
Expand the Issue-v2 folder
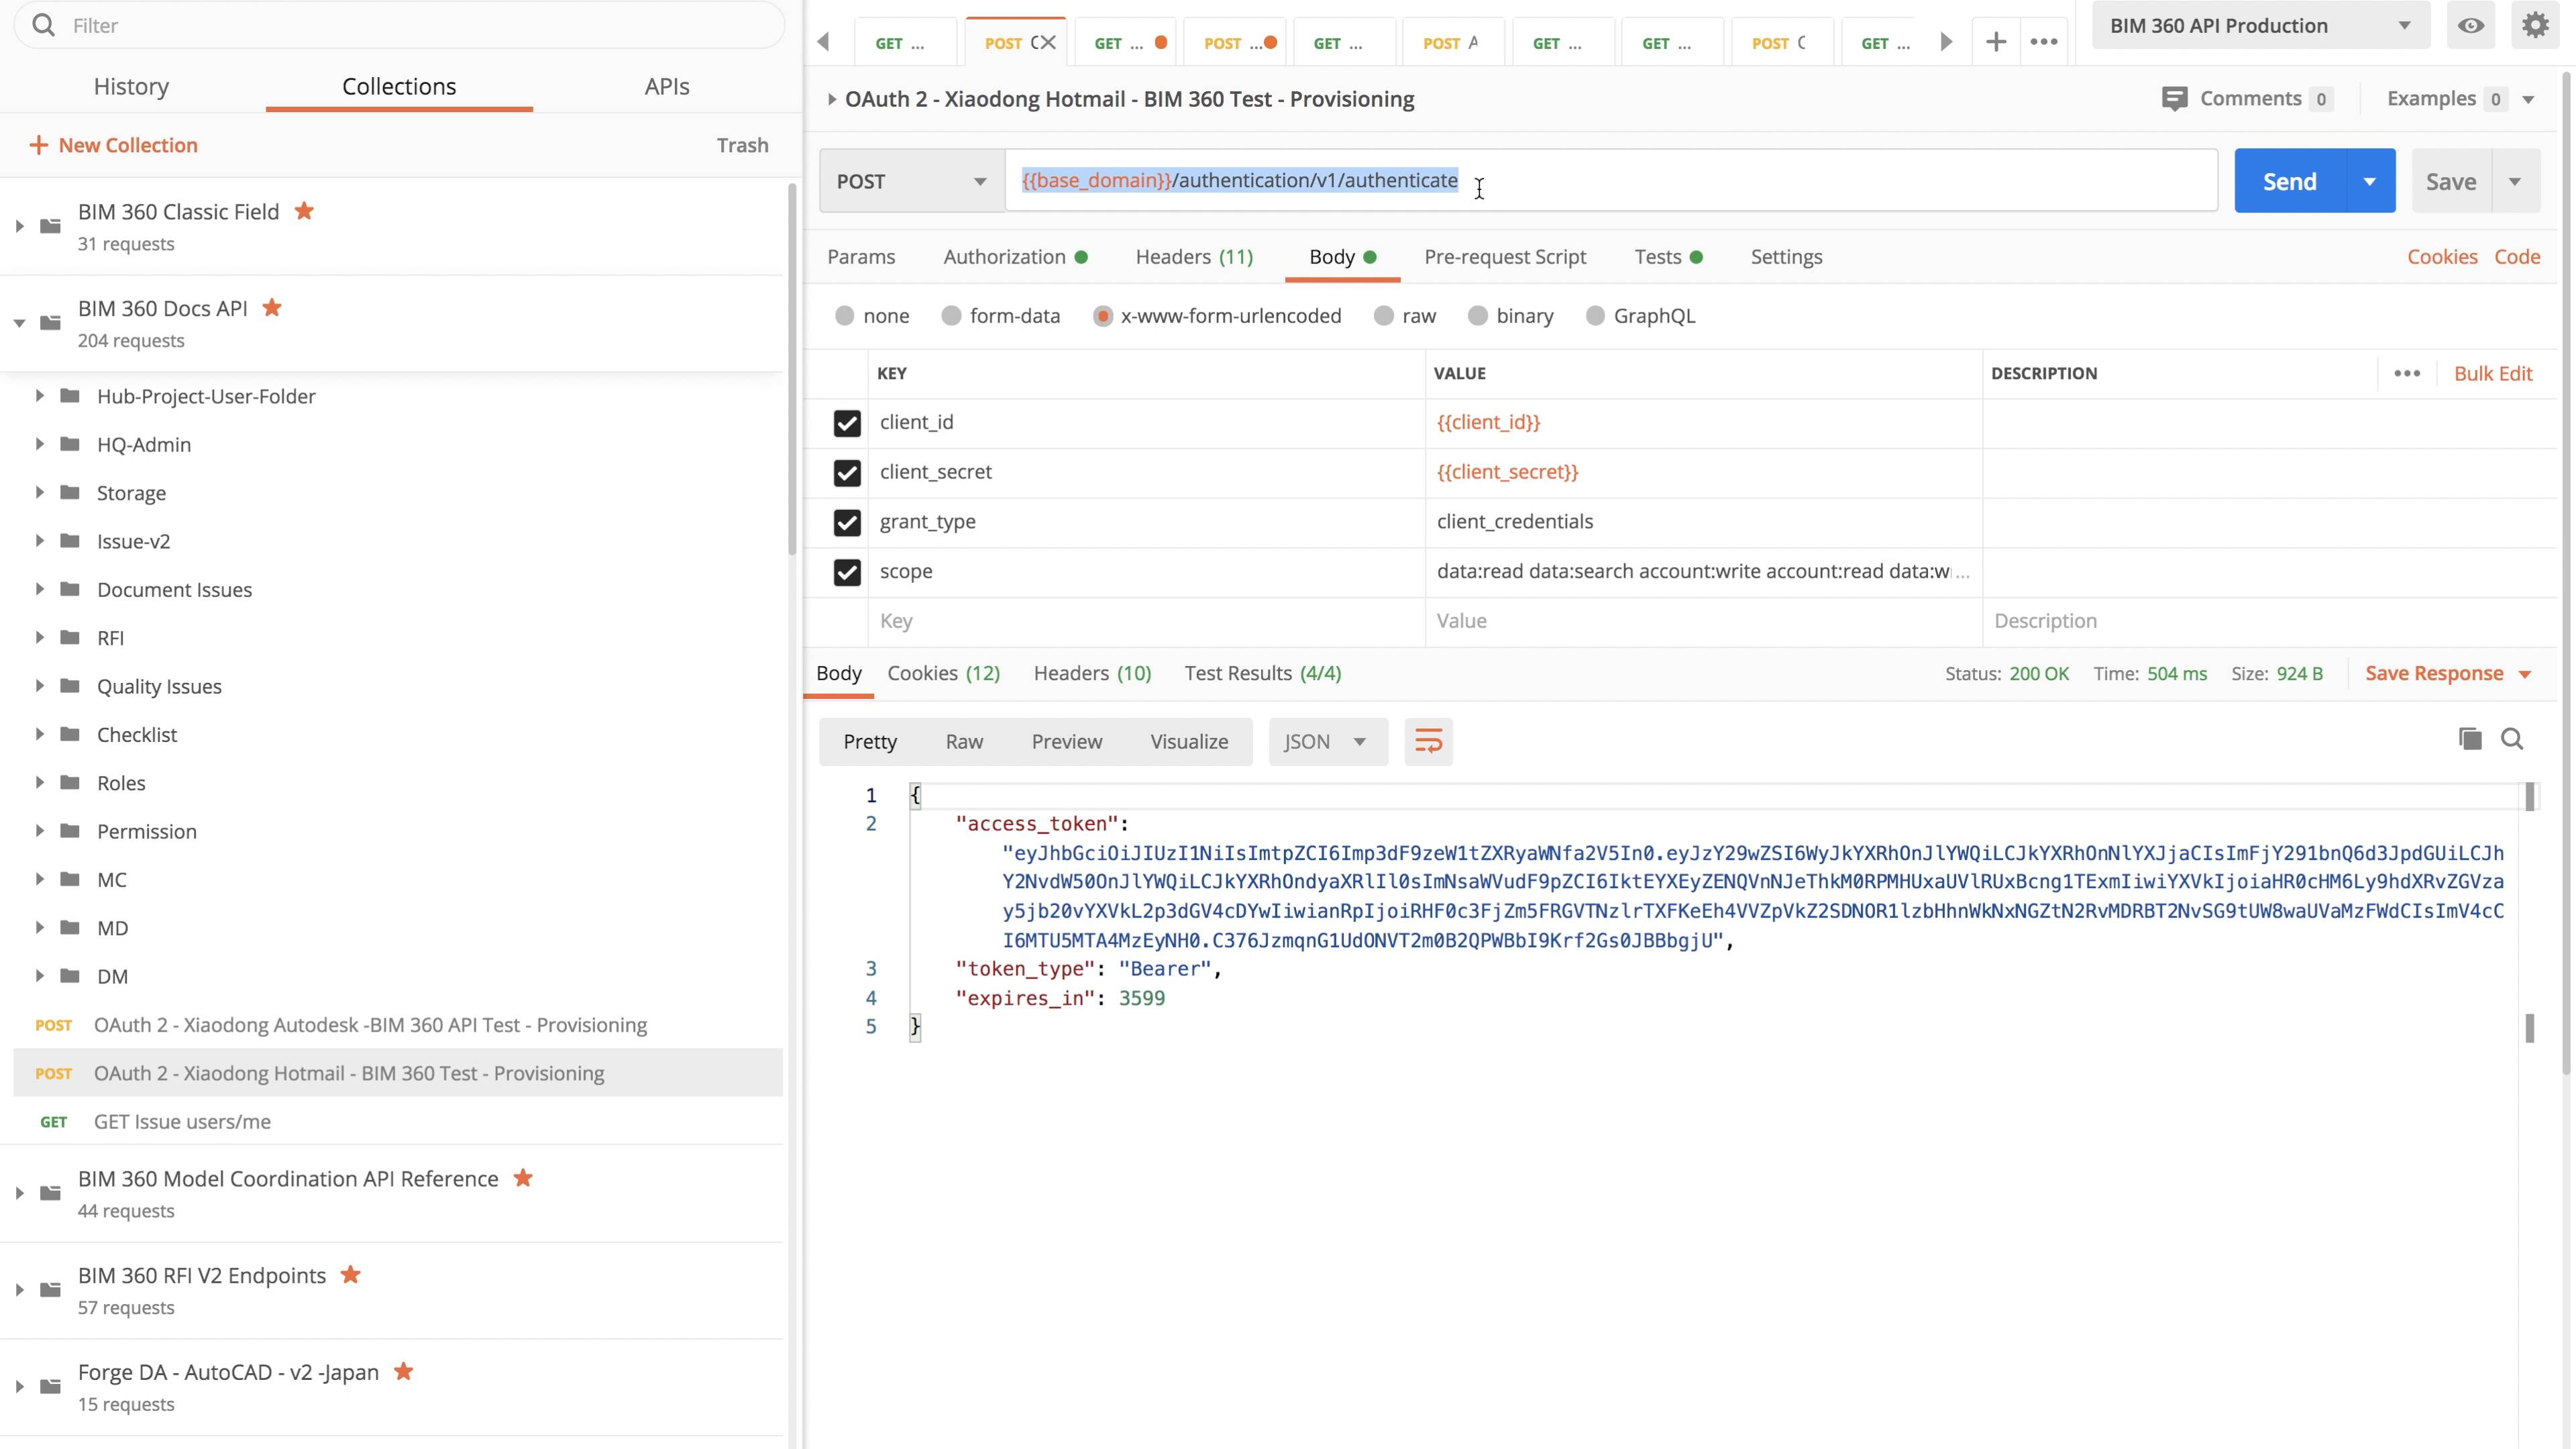pos(39,541)
